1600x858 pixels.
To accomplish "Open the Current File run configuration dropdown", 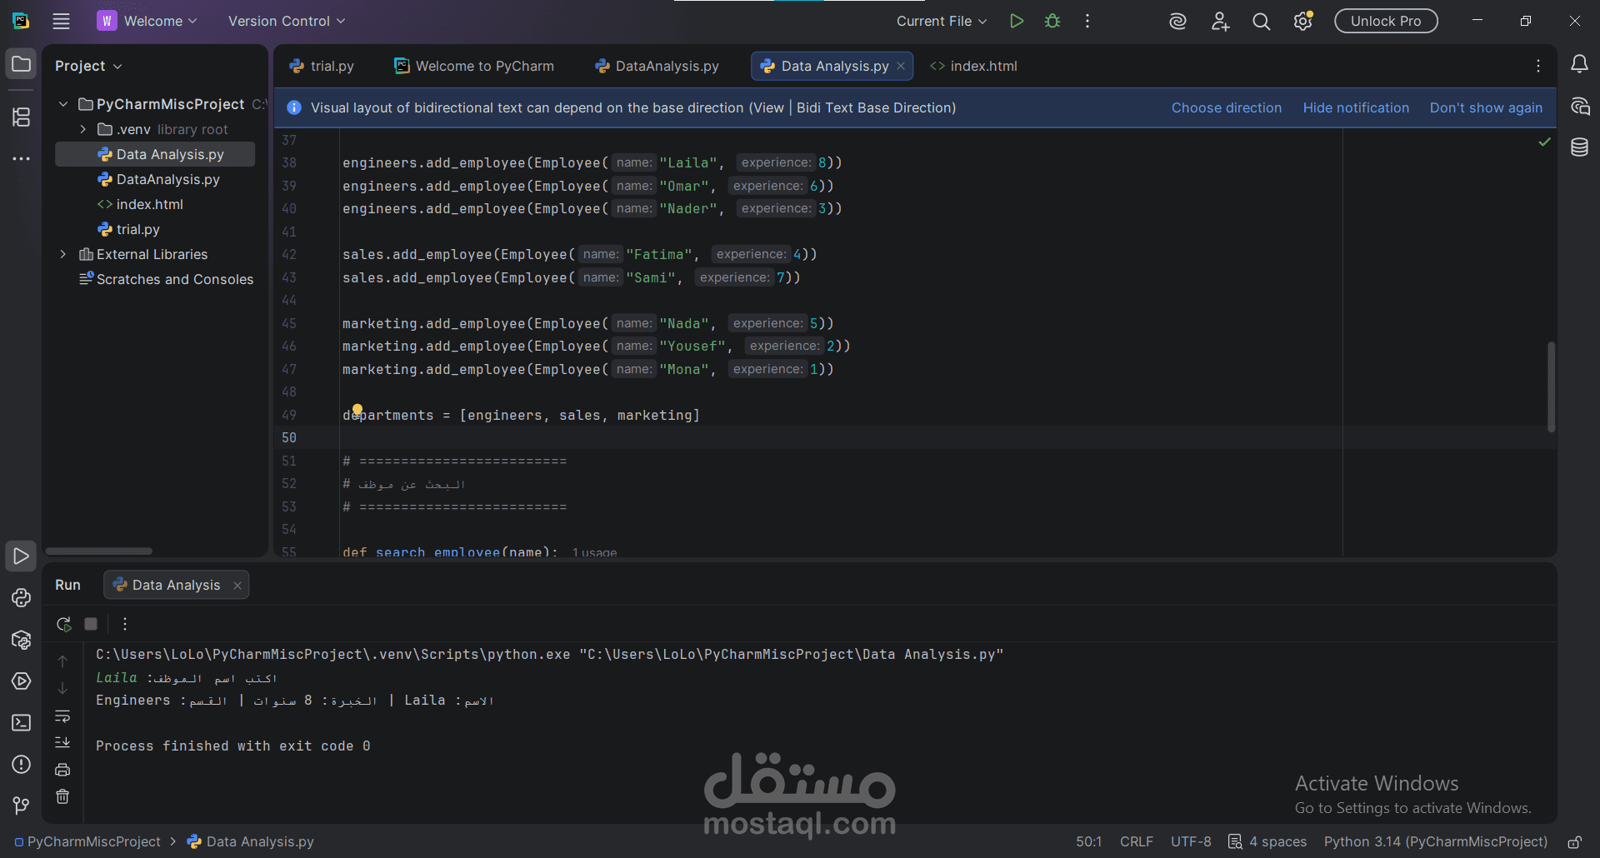I will pos(942,21).
